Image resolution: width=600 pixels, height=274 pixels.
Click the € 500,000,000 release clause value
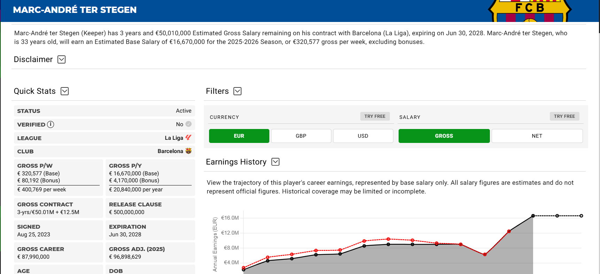click(127, 212)
